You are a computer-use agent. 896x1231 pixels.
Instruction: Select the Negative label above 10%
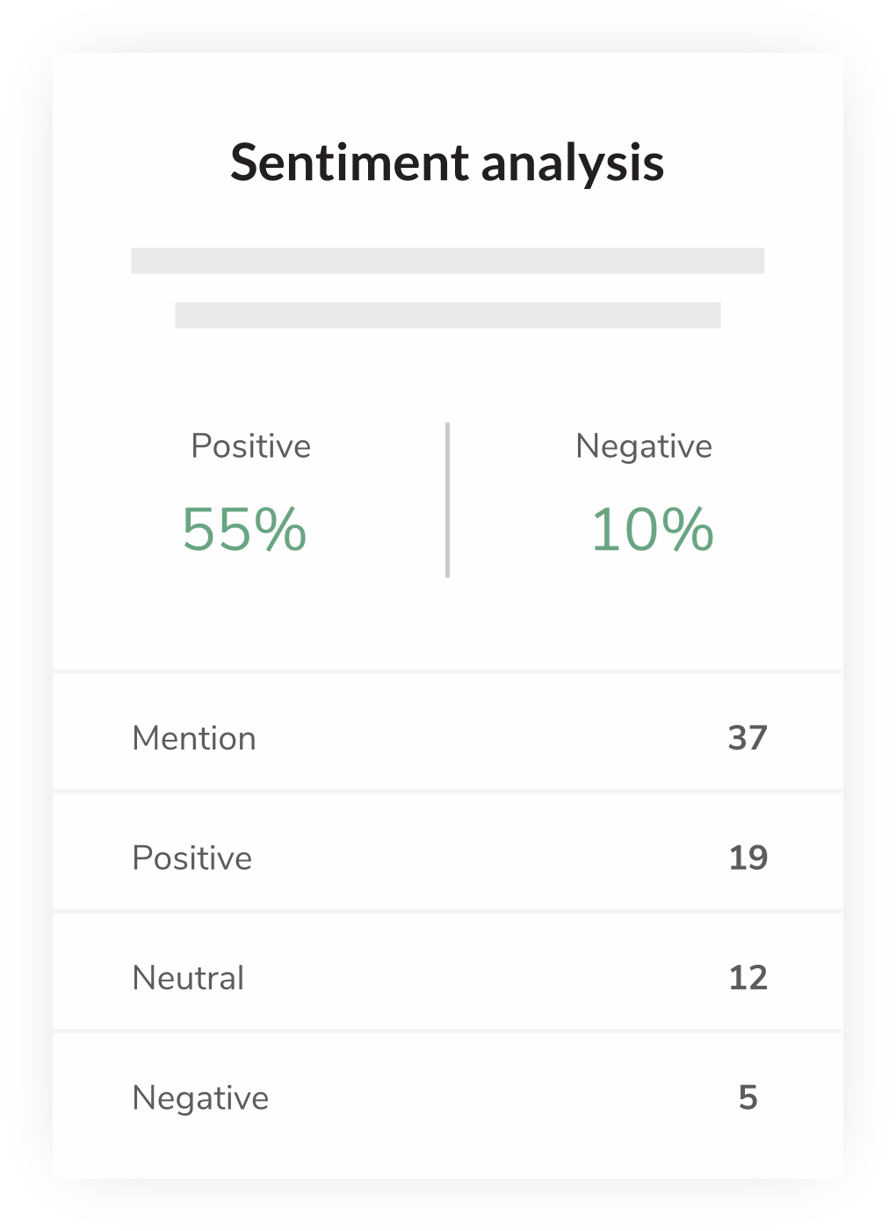[x=643, y=446]
